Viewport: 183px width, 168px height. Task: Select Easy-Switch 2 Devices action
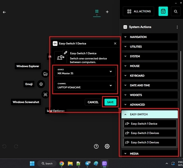(x=150, y=133)
